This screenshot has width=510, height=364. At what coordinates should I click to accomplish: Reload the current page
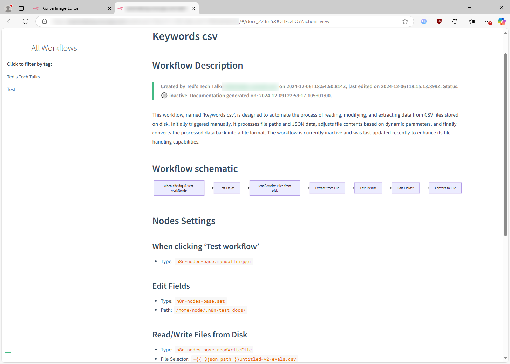coord(26,21)
